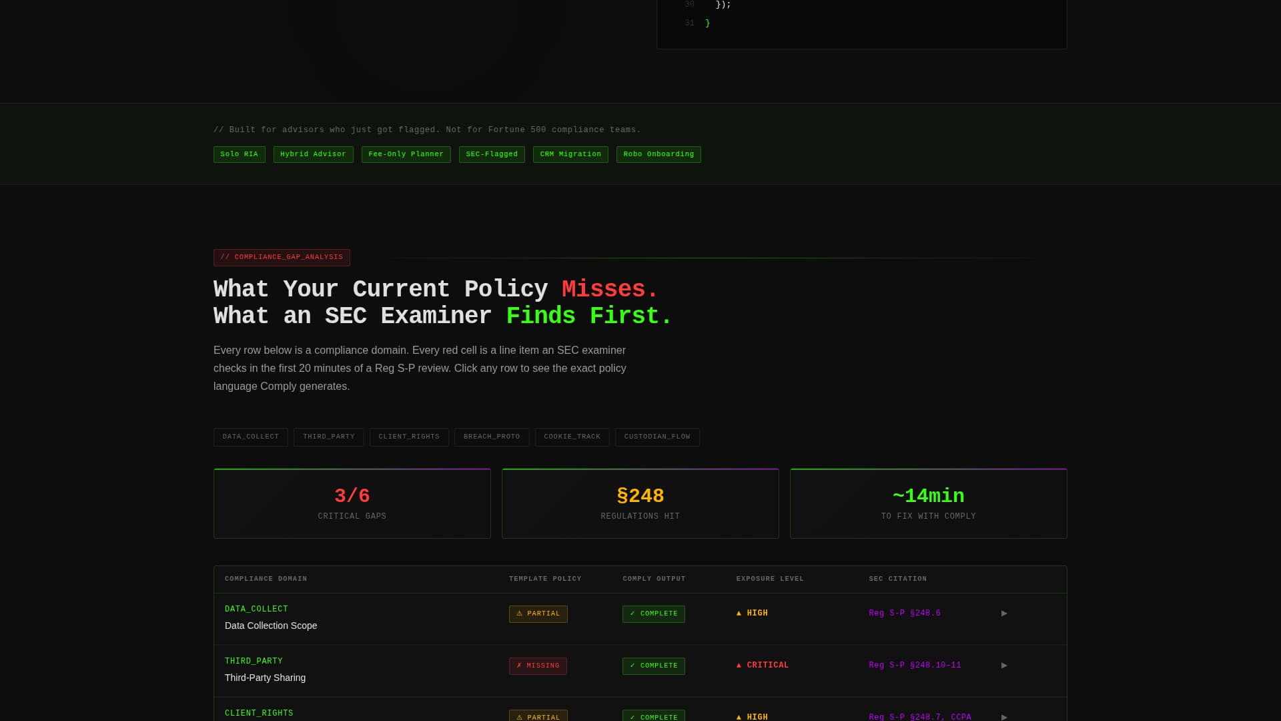This screenshot has height=721, width=1281.
Task: Click the CRITICAL exposure label
Action: pos(763,666)
